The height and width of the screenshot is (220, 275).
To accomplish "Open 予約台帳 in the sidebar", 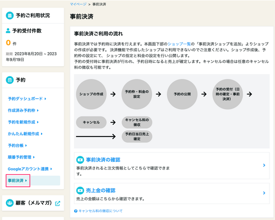I will (x=17, y=145).
